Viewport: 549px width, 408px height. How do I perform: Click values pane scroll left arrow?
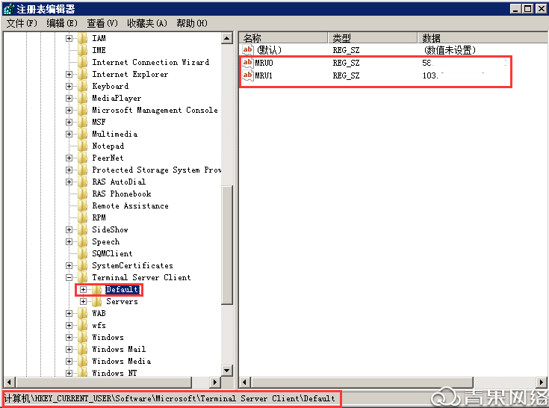click(x=245, y=382)
